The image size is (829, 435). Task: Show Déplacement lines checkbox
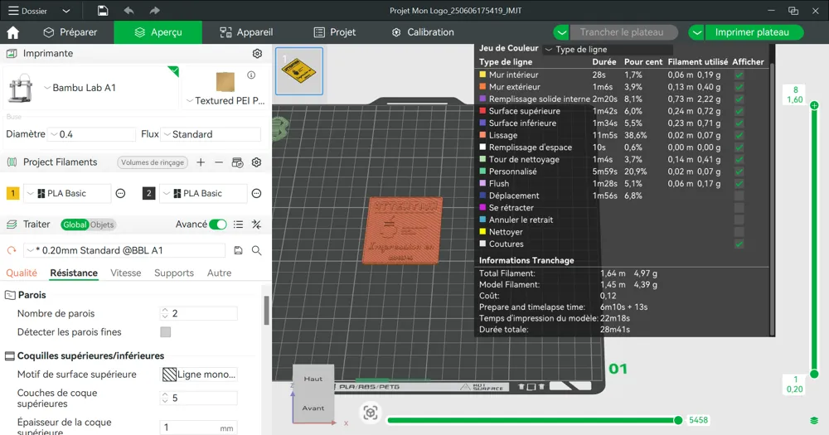coord(739,196)
